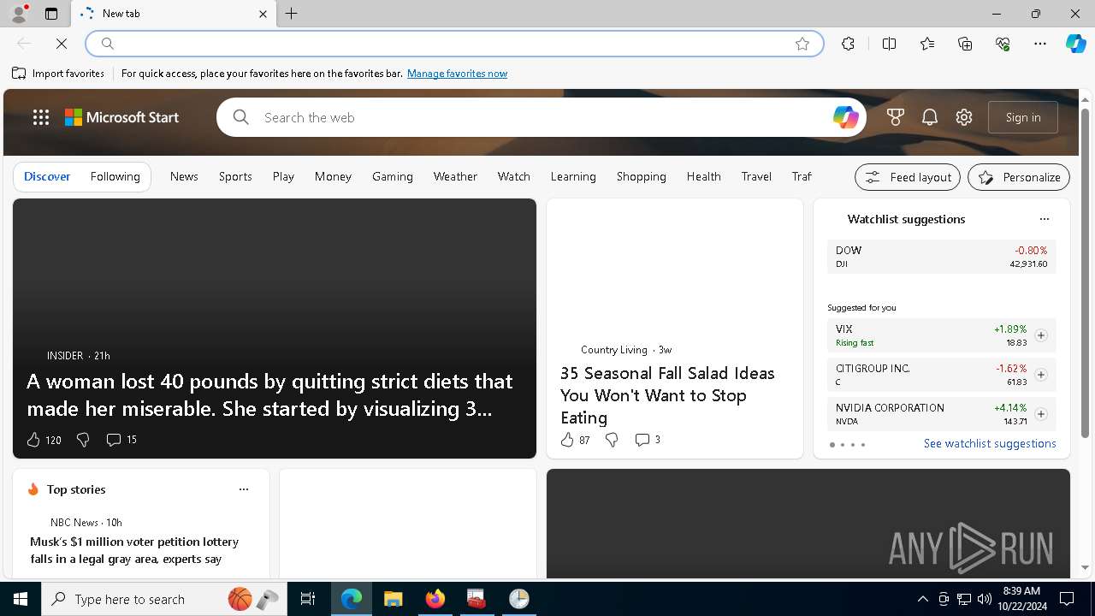Add NVIDIA Corporation to watchlist
Image resolution: width=1095 pixels, height=616 pixels.
[x=1040, y=414]
